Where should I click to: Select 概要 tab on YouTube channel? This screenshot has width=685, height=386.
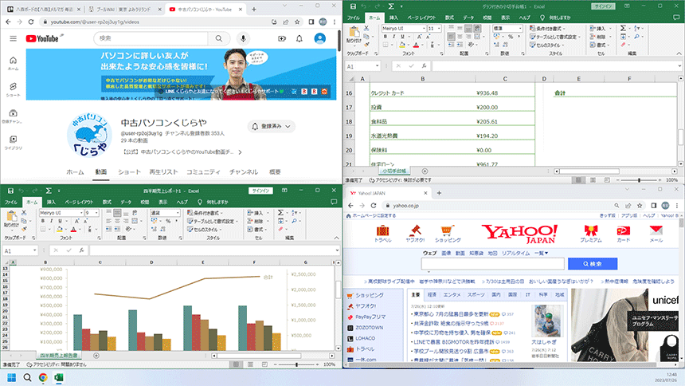(x=275, y=172)
